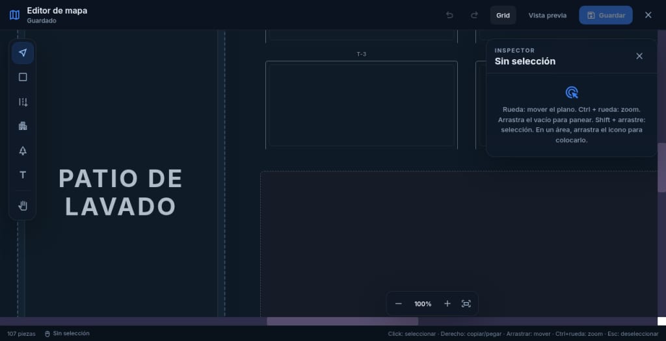Select the rectangle area tool

click(x=23, y=77)
